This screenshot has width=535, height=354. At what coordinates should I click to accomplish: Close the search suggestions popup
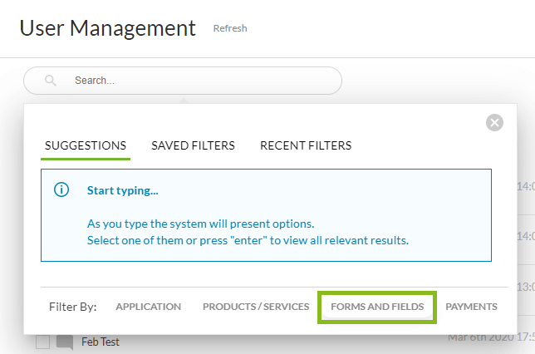[494, 123]
